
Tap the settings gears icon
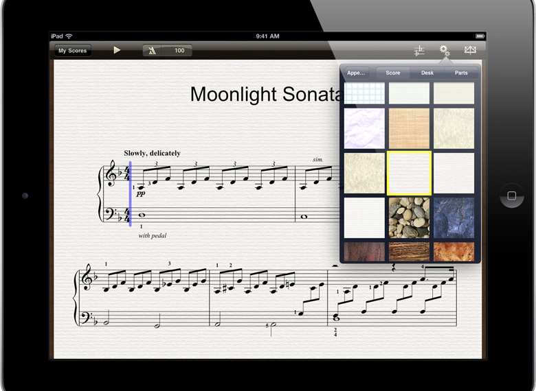pos(445,50)
